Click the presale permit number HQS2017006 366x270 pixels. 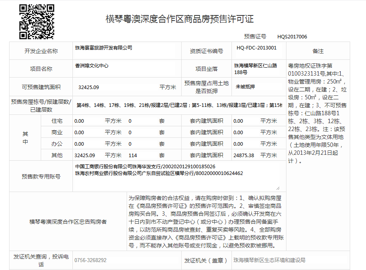[x=292, y=37]
